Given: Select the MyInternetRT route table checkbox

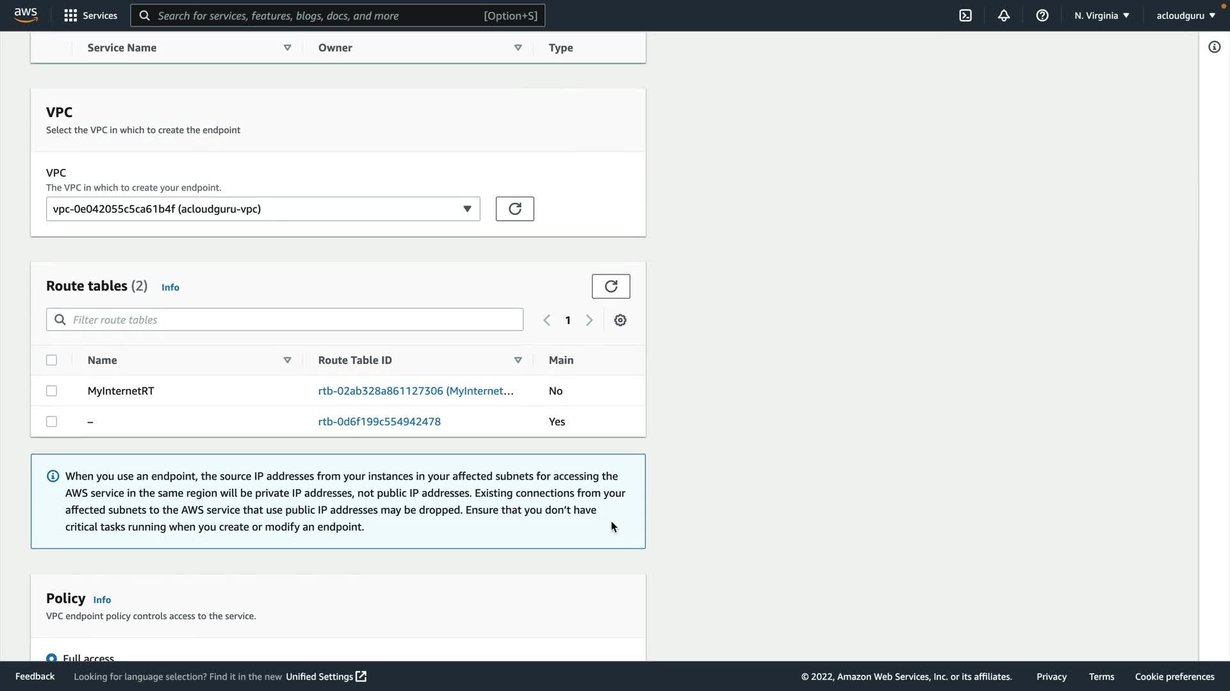Looking at the screenshot, I should pyautogui.click(x=52, y=391).
